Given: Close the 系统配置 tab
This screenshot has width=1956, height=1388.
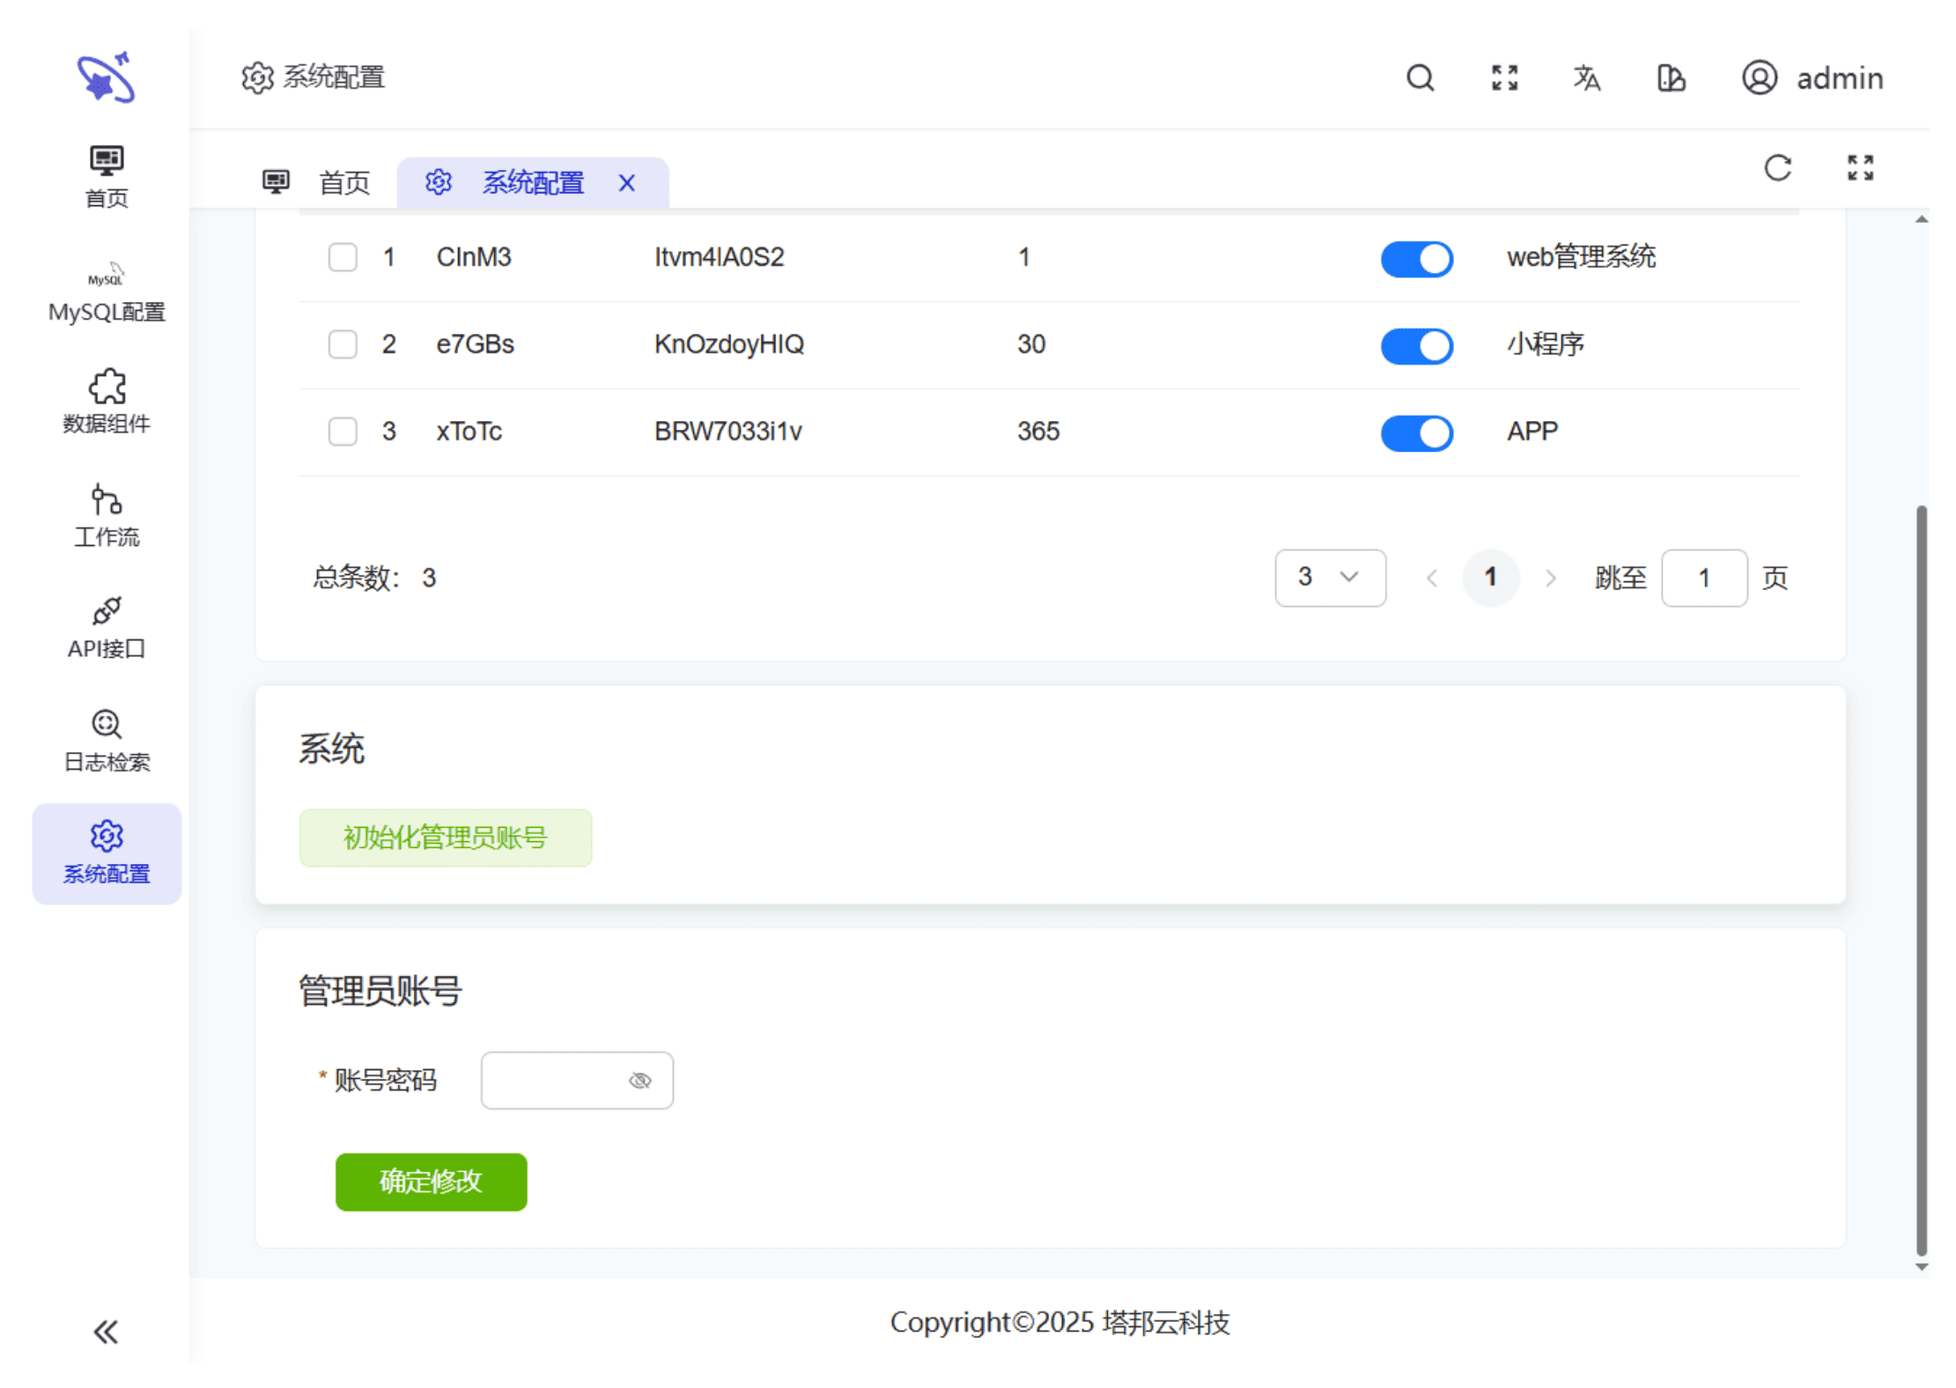Looking at the screenshot, I should click(626, 182).
